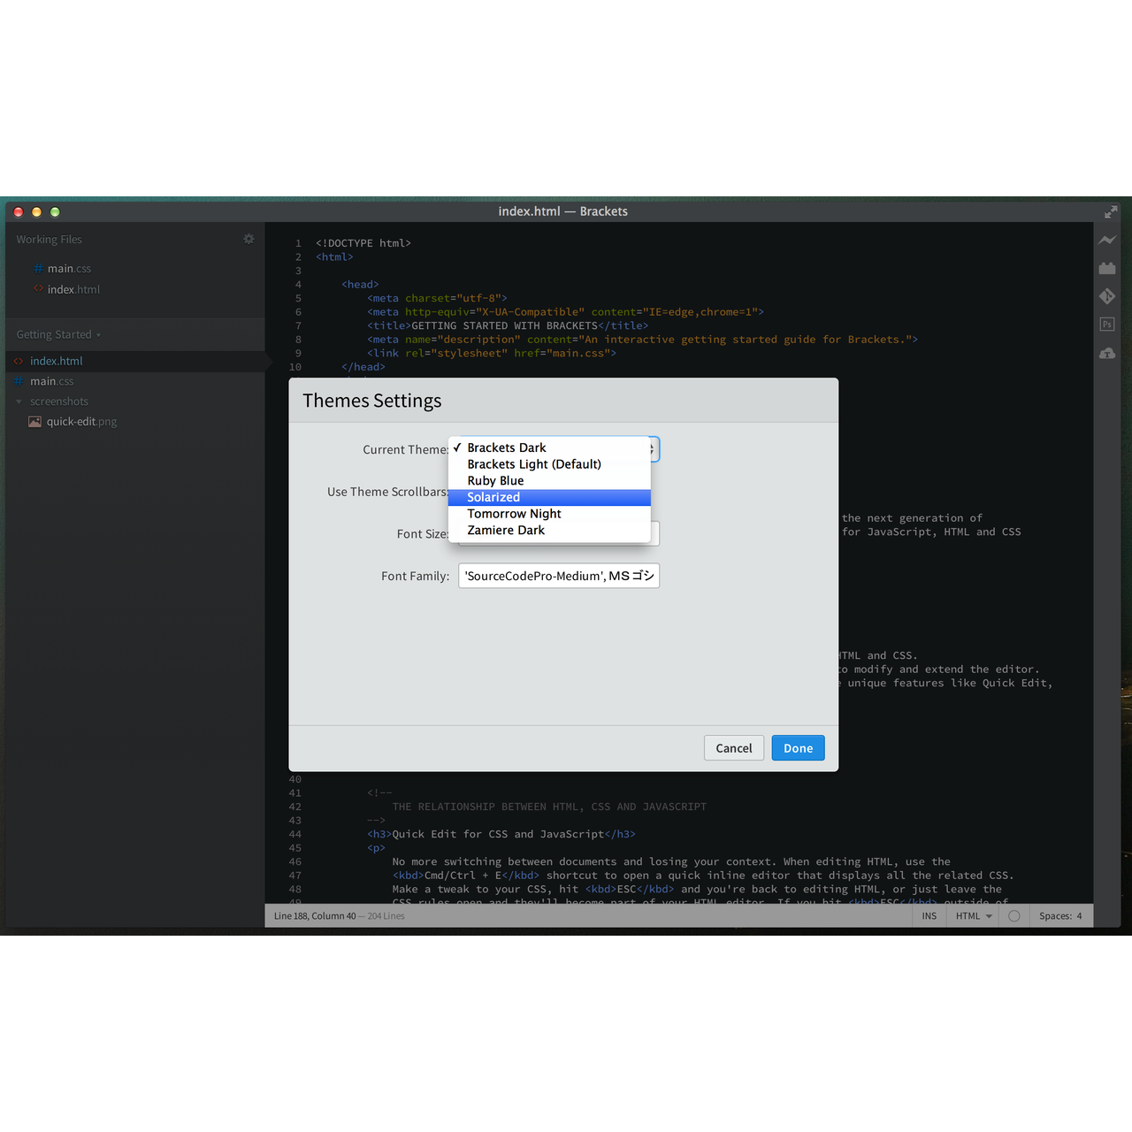
Task: Open Live Preview with the lightning bolt icon
Action: tap(1107, 240)
